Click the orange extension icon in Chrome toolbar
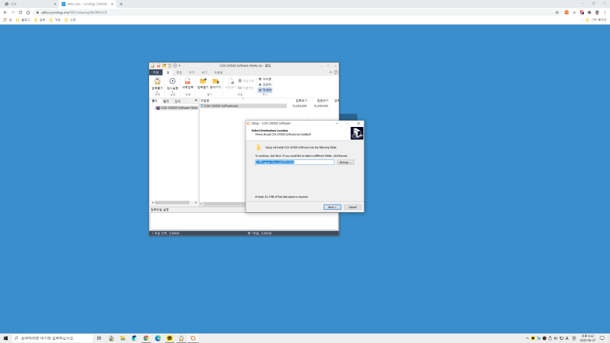Viewport: 610px width, 343px height. 567,13
